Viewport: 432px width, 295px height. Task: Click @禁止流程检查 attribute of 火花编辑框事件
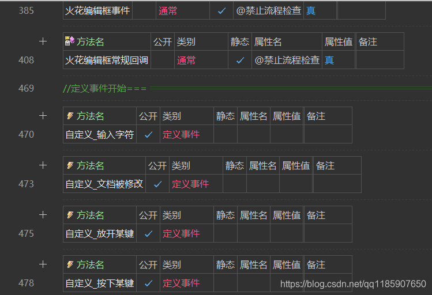click(x=268, y=11)
